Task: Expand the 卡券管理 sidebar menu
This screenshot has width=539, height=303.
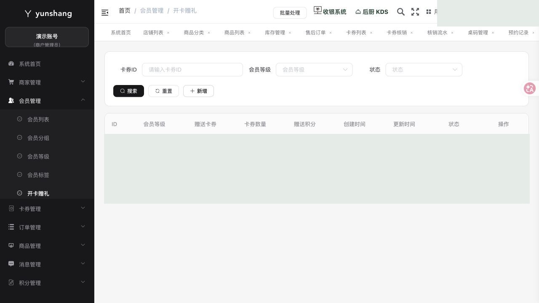Action: click(47, 208)
